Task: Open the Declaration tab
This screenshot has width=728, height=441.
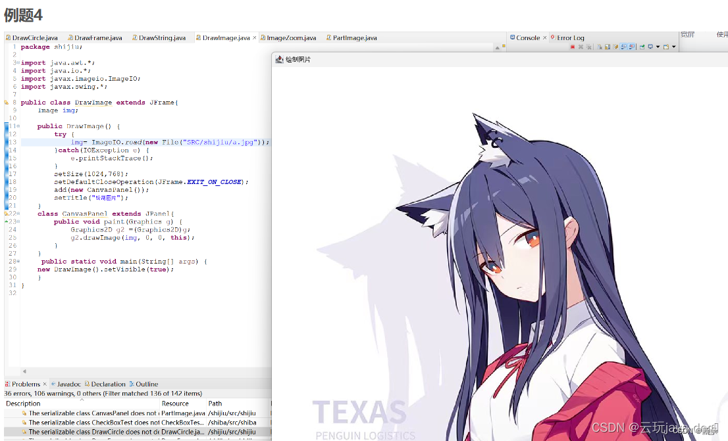Action: (105, 384)
